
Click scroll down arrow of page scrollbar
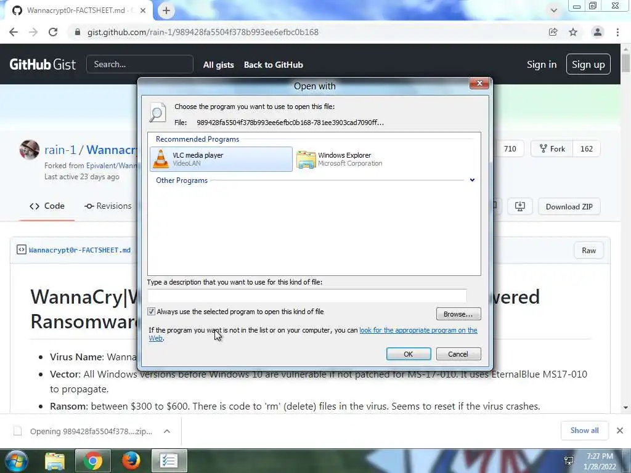[x=626, y=408]
